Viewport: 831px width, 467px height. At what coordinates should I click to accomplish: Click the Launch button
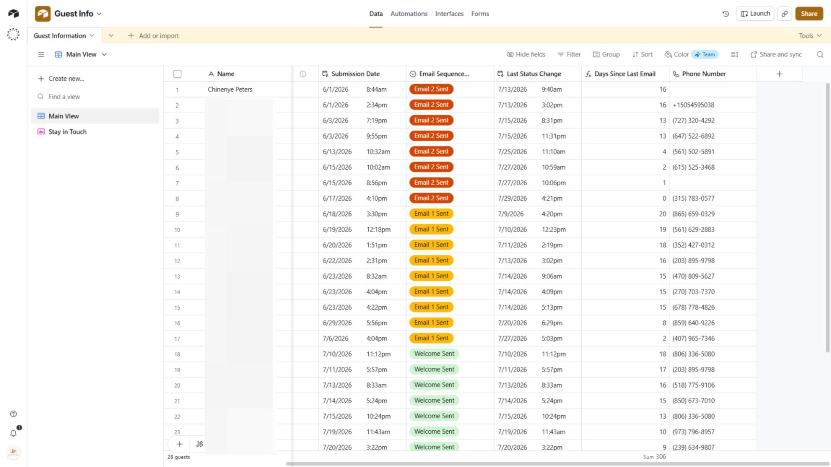tap(755, 14)
